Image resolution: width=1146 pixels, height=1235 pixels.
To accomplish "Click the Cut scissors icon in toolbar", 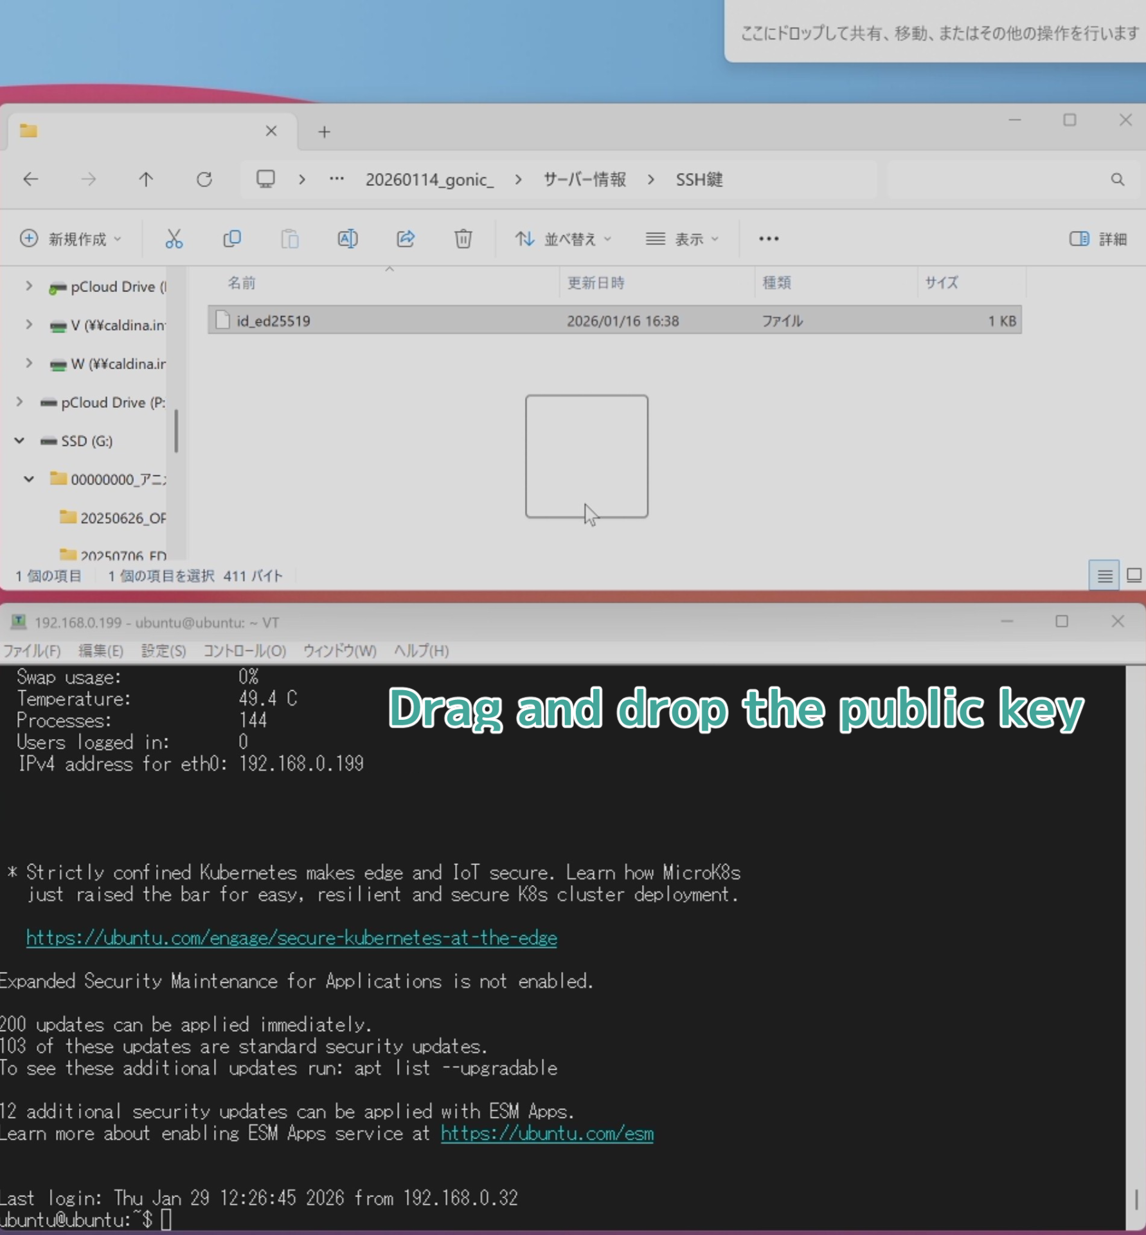I will coord(174,239).
